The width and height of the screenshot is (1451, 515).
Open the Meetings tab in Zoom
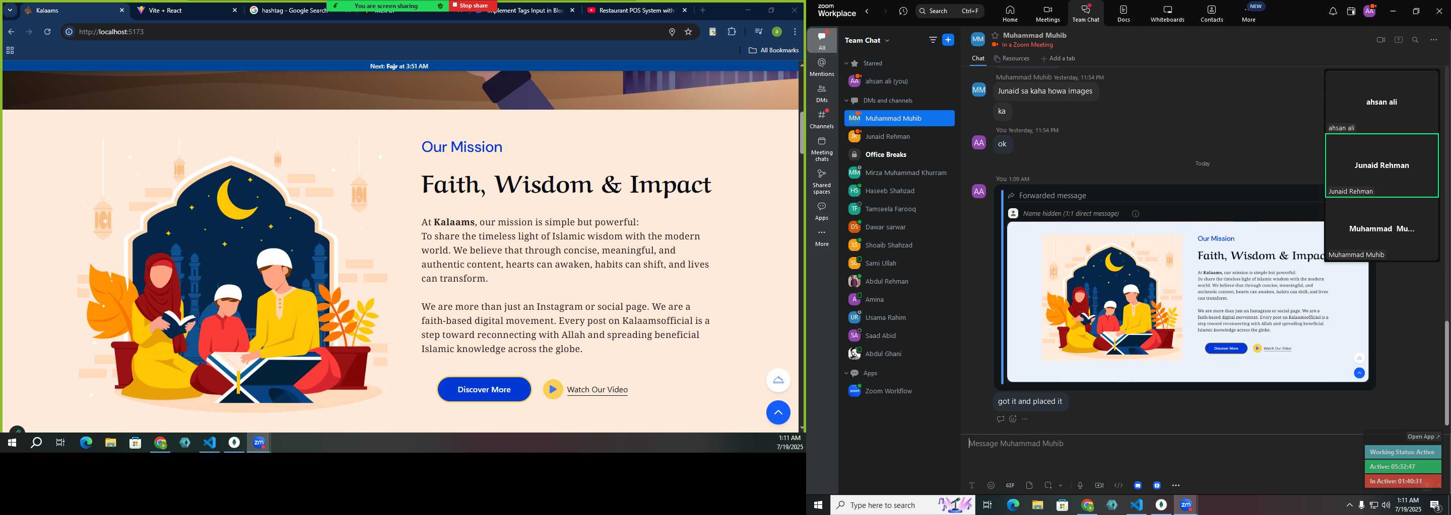coord(1048,14)
